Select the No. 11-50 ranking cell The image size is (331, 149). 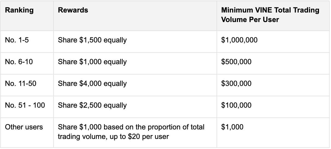20,83
